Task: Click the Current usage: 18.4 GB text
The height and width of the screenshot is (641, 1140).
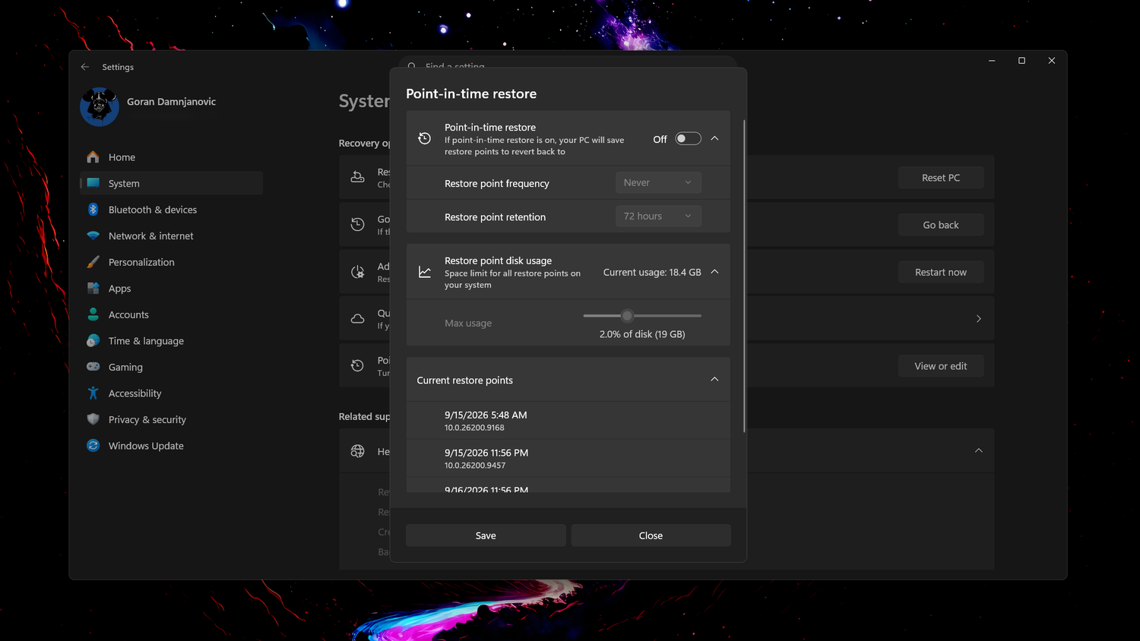Action: [x=652, y=272]
